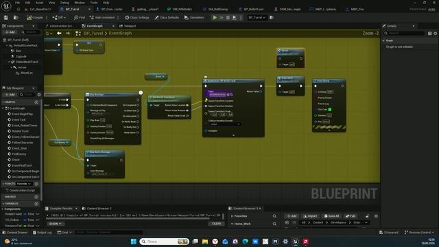This screenshot has height=247, width=439.
Task: Click the Browse to asset icon
Action: pos(16,17)
